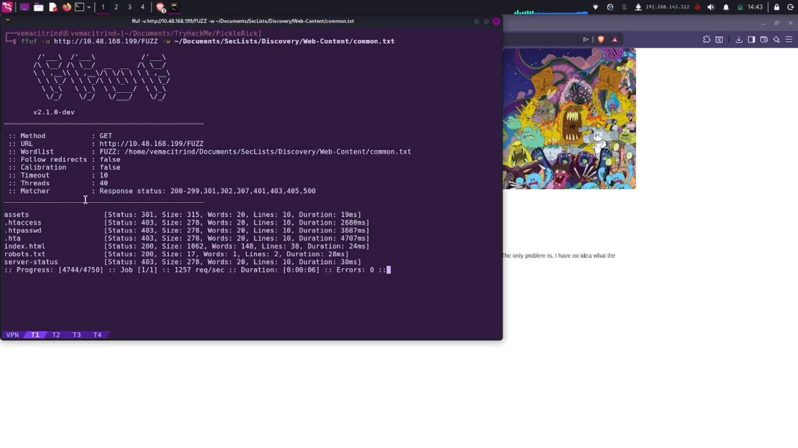This screenshot has width=798, height=448.
Task: Click the VPN IP address 192.168.143.122 indicator
Action: pyautogui.click(x=667, y=7)
